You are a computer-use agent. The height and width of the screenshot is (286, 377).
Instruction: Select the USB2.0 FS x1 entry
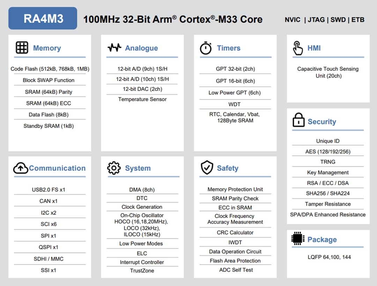click(x=49, y=190)
